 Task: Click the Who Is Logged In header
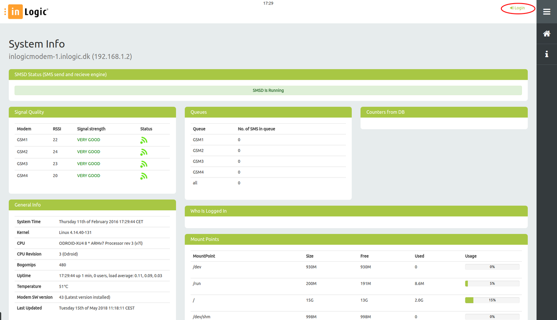click(x=356, y=211)
